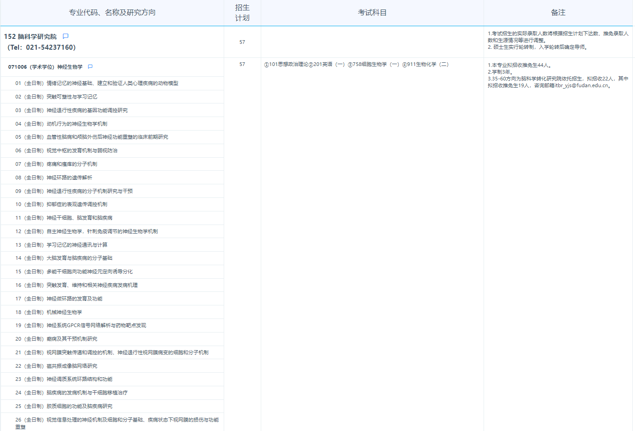Click the 071006 神经生物学 major row

pyautogui.click(x=45, y=67)
